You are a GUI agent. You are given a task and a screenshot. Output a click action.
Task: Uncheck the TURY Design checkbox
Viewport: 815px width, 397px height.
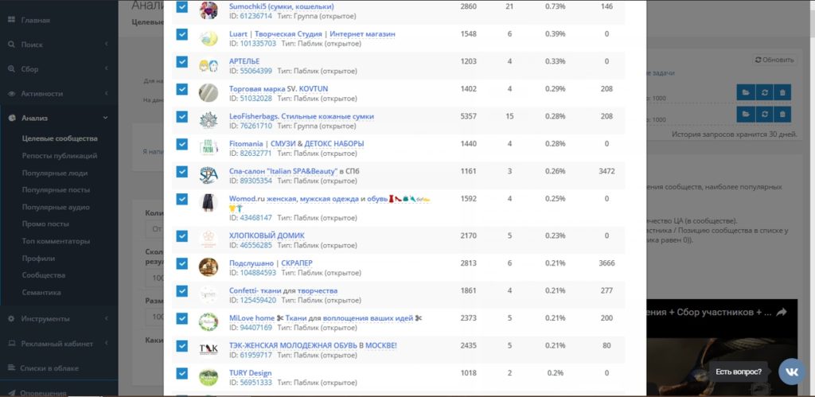click(x=182, y=373)
